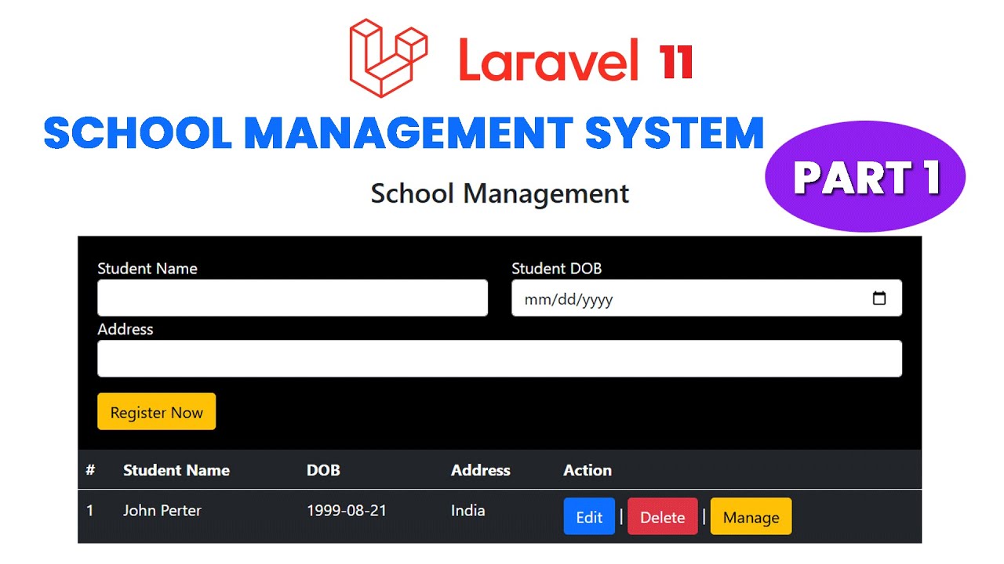The width and height of the screenshot is (1004, 564).
Task: Click the Address form label
Action: [125, 329]
